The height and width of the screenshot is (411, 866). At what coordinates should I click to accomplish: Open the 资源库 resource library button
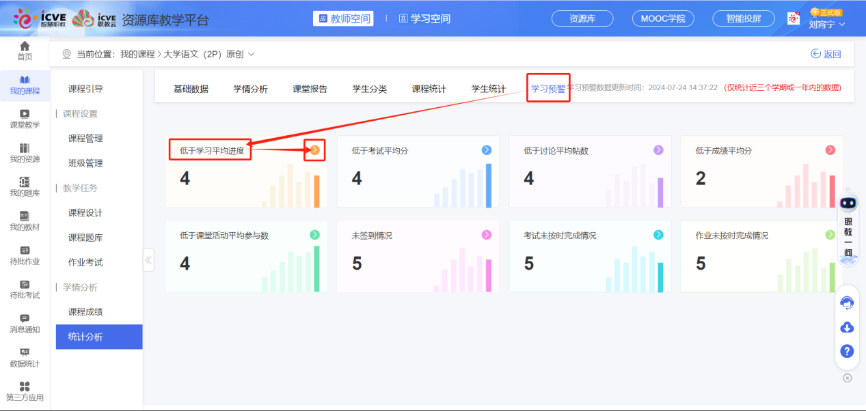[x=582, y=18]
